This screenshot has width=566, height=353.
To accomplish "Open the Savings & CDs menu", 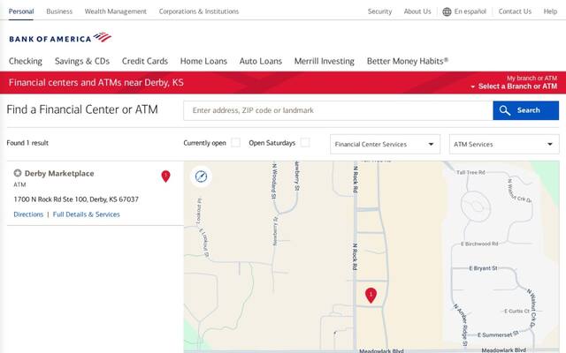I will pyautogui.click(x=82, y=61).
